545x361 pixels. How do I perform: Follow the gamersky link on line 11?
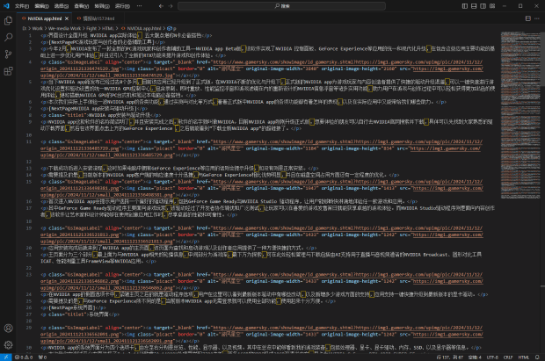[347, 141]
